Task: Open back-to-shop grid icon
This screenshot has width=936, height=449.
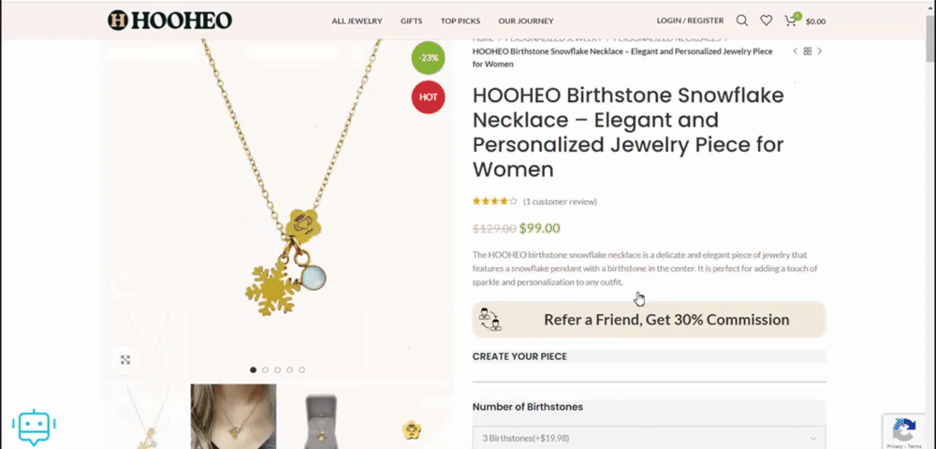Action: click(808, 51)
